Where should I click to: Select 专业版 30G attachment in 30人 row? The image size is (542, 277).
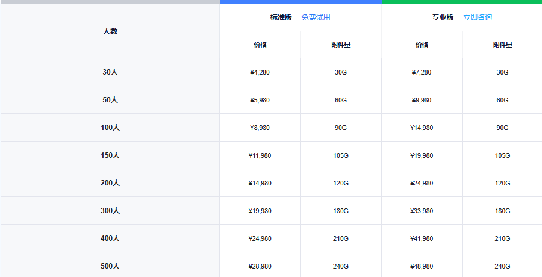coord(503,73)
